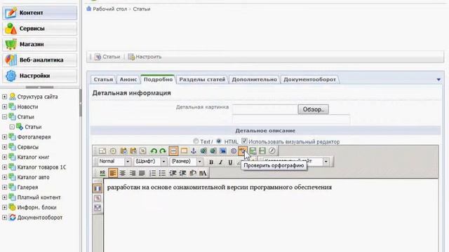
Task: Click the create link globe icon
Action: 203,151
